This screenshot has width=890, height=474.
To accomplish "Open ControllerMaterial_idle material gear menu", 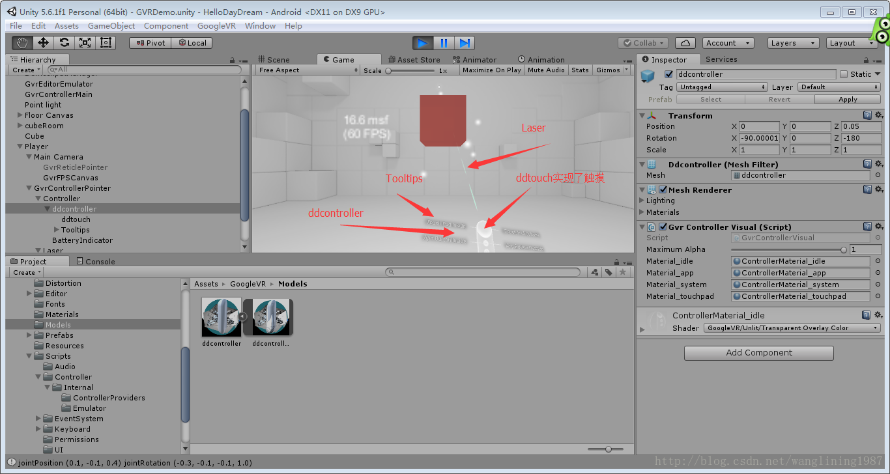I will (x=878, y=315).
